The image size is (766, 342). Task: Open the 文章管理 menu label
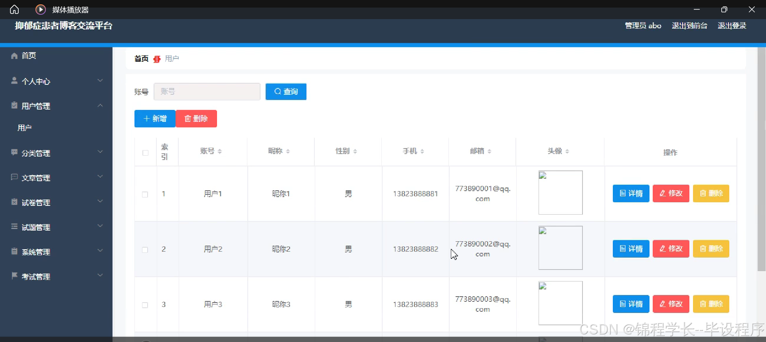[x=36, y=178]
